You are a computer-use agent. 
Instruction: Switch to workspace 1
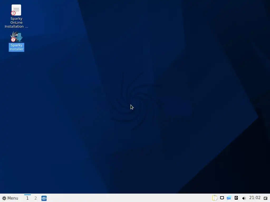tap(27, 198)
